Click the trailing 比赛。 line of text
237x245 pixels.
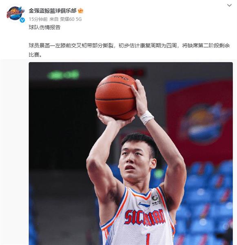click(x=35, y=55)
